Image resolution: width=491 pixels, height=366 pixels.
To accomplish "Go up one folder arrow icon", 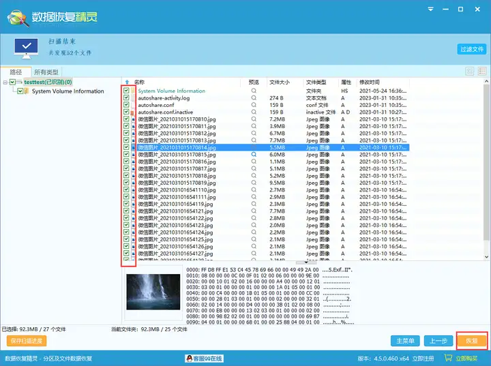I will coord(127,82).
